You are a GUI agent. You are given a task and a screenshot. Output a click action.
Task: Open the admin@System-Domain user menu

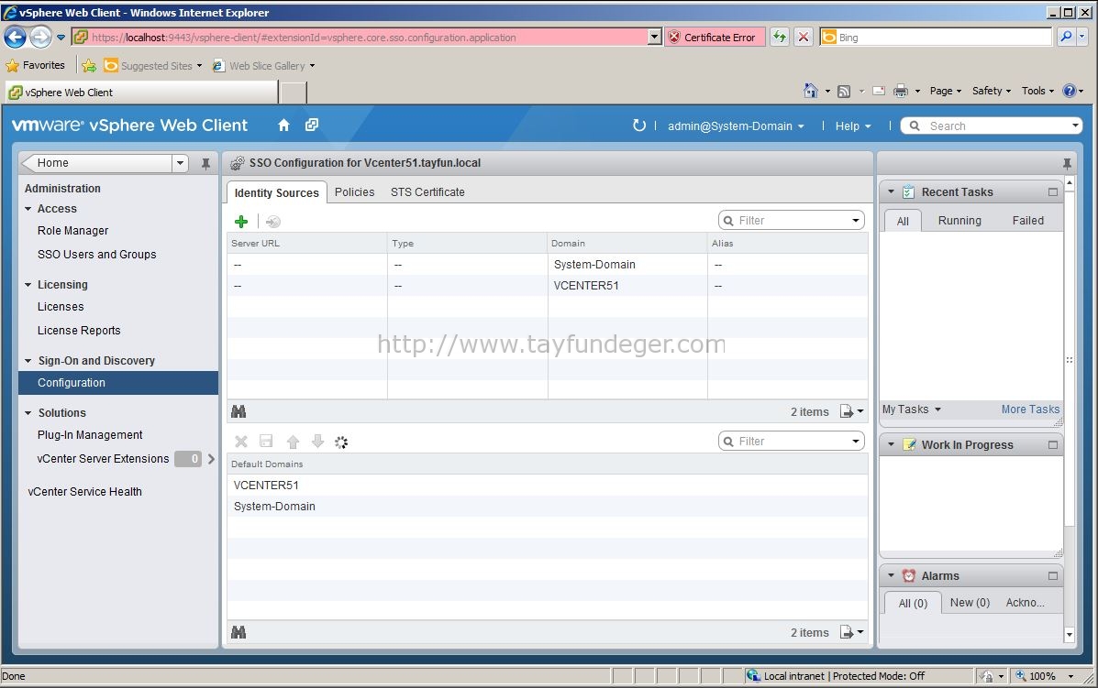[x=736, y=126]
